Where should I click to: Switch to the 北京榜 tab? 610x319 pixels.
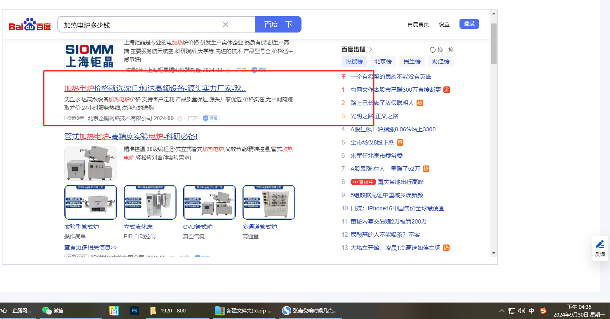click(383, 61)
